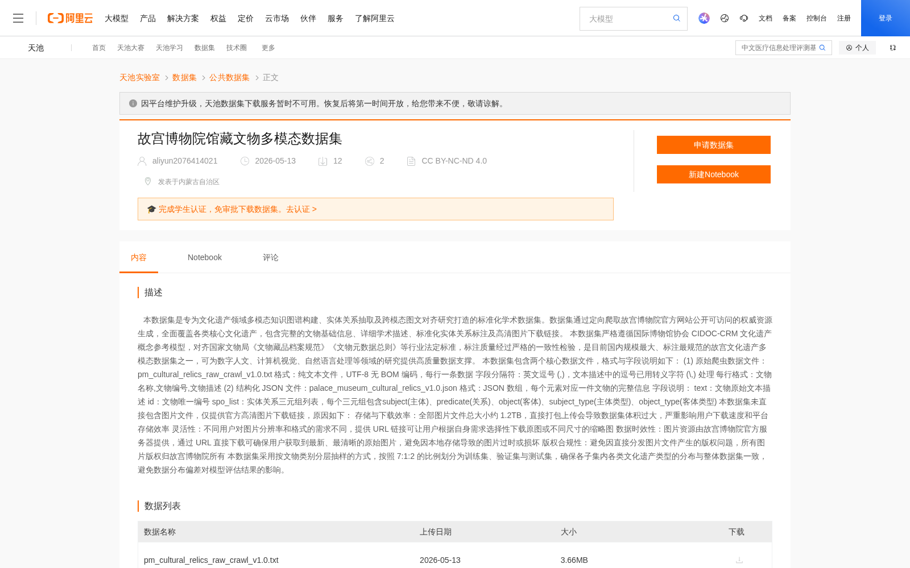Open 数据集 in Tianchi nav
Screen dimensions: 910x568
(x=205, y=48)
